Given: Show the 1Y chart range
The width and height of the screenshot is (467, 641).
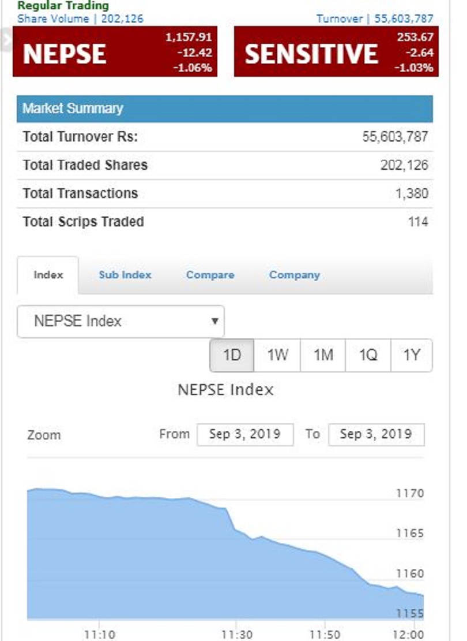Looking at the screenshot, I should [411, 355].
